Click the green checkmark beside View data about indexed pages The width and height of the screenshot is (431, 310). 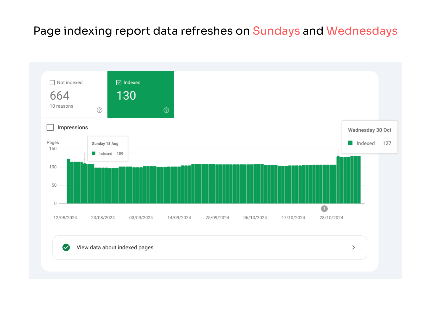point(66,247)
